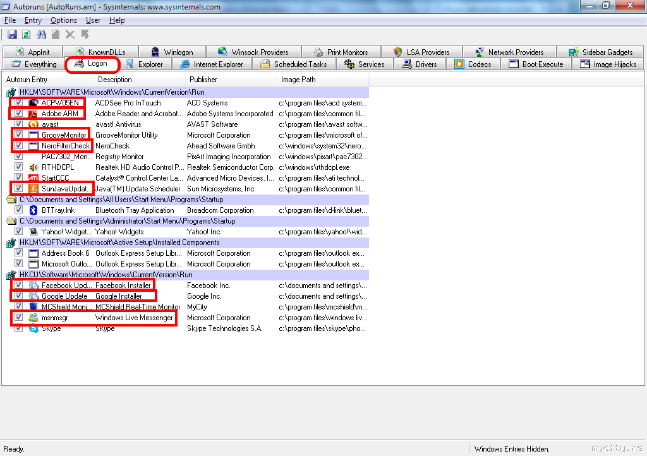Click the BTTray.lnk Bluetooth icon

coord(33,210)
